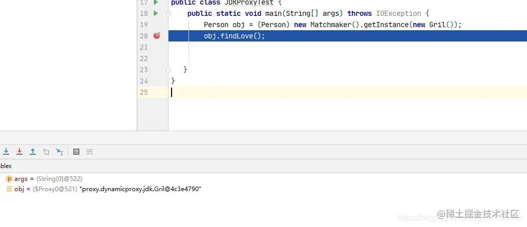Select the obj $Proxy0 variable row
Viewport: 527px width, 227px height.
click(x=263, y=189)
